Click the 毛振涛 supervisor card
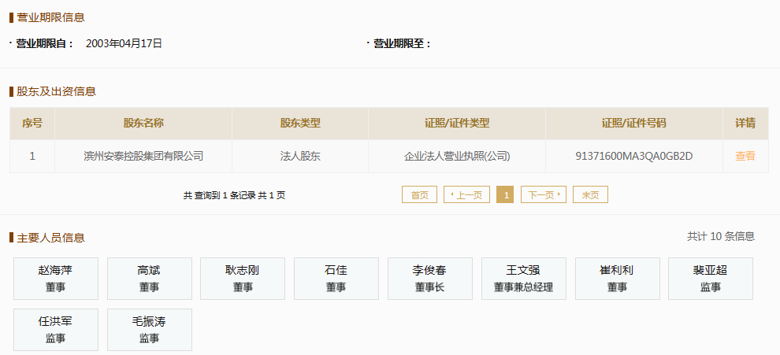Image resolution: width=780 pixels, height=355 pixels. pos(149,330)
